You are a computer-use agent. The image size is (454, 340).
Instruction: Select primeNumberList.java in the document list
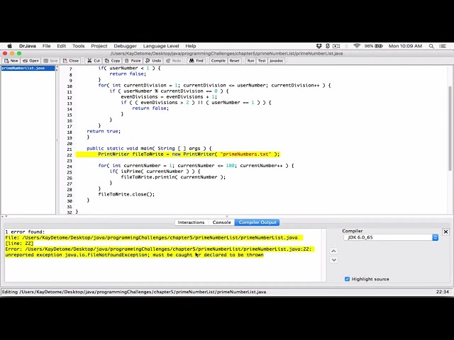pyautogui.click(x=28, y=68)
